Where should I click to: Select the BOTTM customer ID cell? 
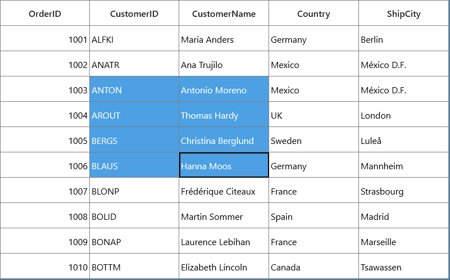pos(134,266)
